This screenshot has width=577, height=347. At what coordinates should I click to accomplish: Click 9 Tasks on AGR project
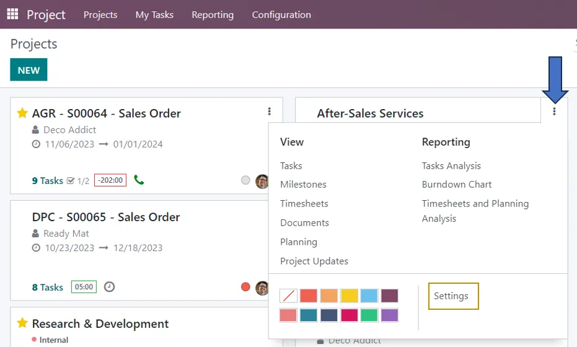click(48, 181)
